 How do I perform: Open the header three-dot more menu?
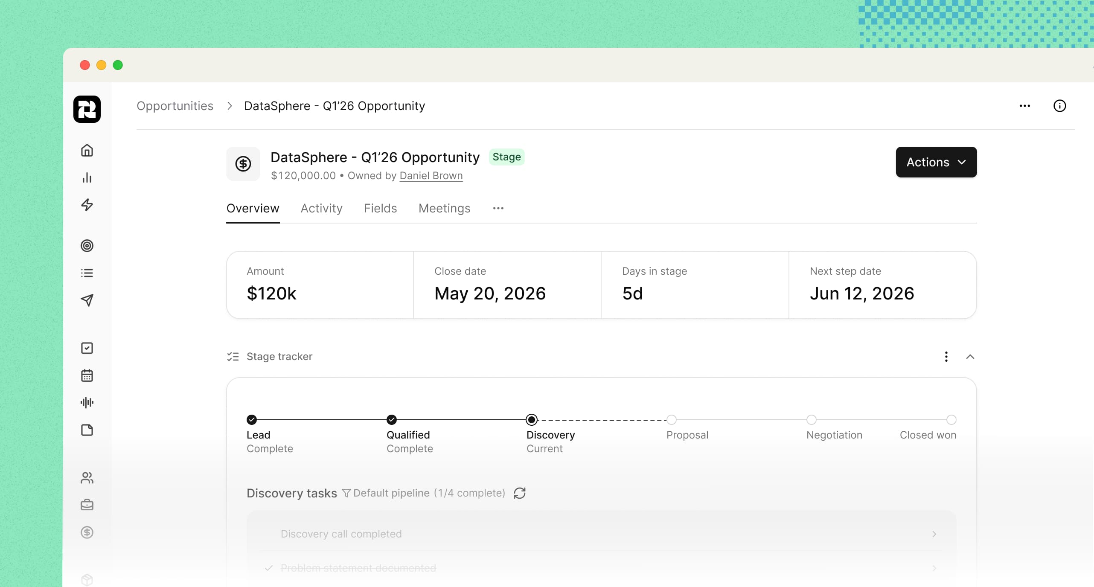pyautogui.click(x=1025, y=106)
